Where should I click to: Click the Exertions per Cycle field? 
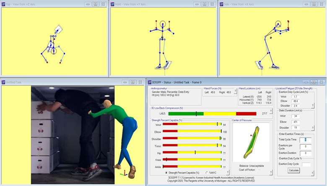click(x=306, y=146)
